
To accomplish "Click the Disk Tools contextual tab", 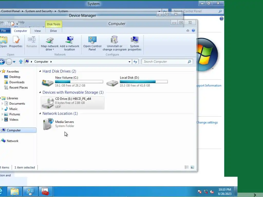I will point(54,24).
